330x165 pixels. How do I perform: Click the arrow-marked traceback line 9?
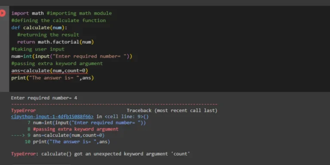pos(58,135)
